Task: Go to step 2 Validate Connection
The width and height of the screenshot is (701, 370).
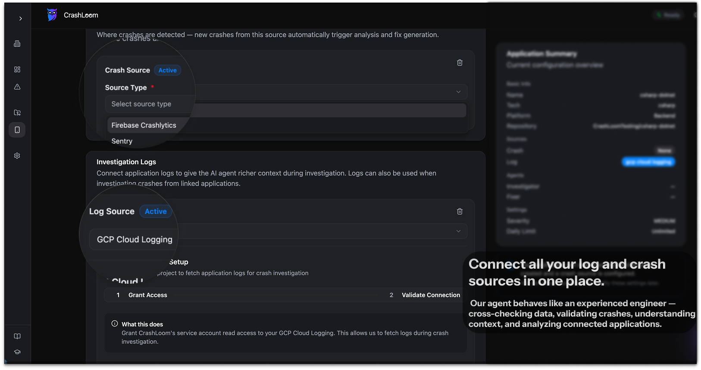Action: (425, 295)
